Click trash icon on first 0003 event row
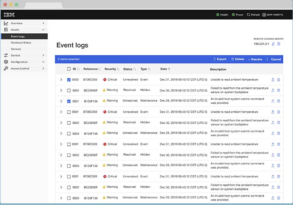This screenshot has height=205, width=293. pyautogui.click(x=279, y=79)
